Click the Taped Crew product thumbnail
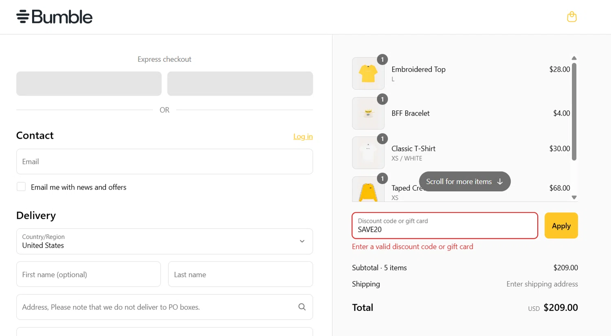The image size is (611, 336). pos(368,190)
